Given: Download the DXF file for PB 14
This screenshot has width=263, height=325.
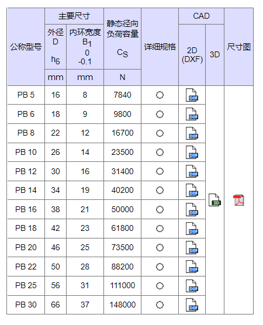Looking at the screenshot, I should click(192, 191).
